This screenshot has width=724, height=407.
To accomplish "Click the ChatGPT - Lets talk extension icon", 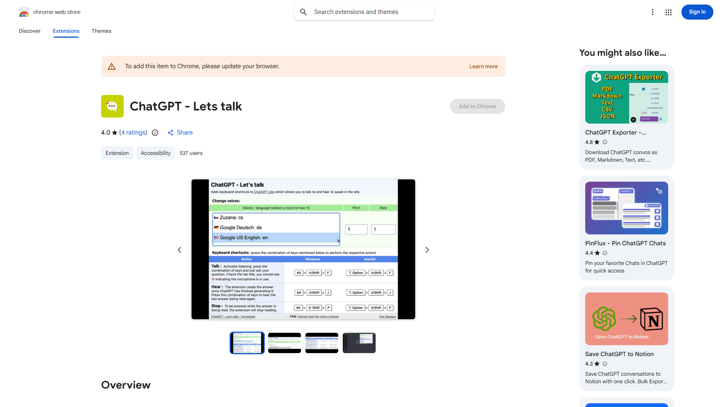I will tap(112, 106).
